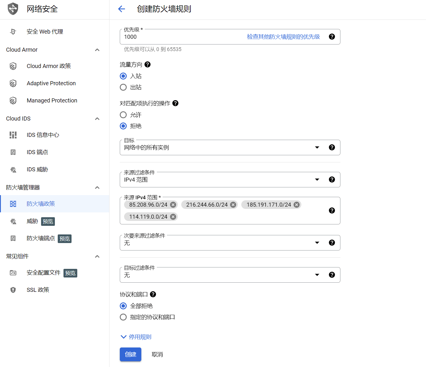Open the IDS 信息中心

click(x=43, y=135)
